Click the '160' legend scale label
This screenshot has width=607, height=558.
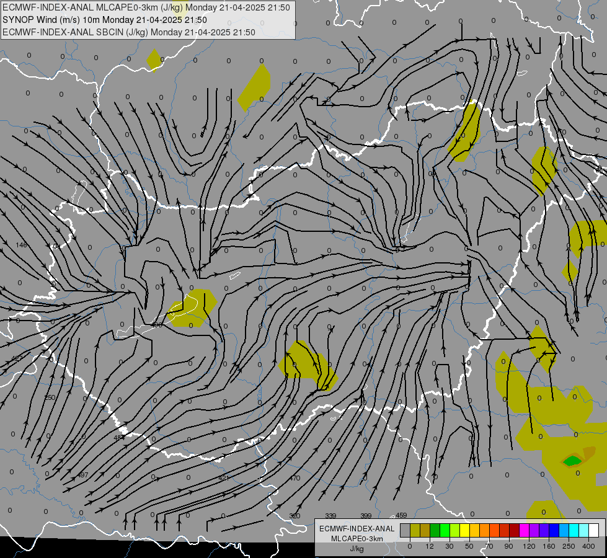click(x=549, y=546)
